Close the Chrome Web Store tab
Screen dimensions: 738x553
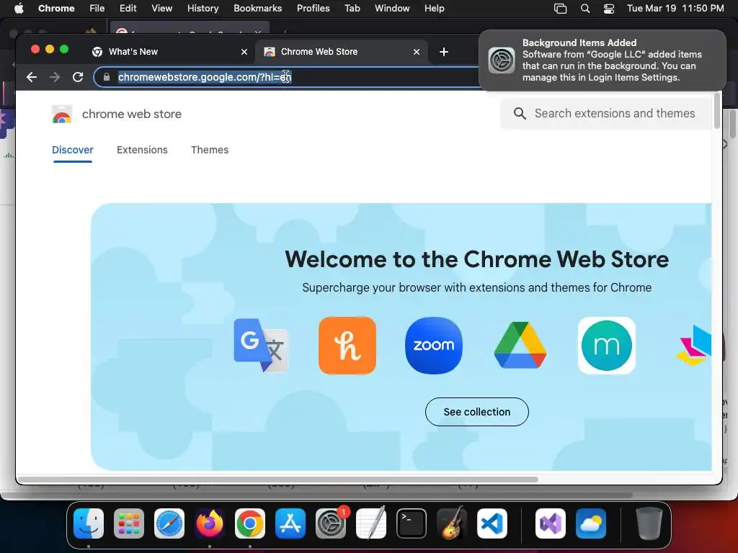coord(417,52)
